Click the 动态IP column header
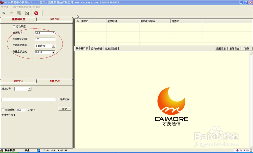Image resolution: width=253 pixels, height=153 pixels. [x=186, y=21]
